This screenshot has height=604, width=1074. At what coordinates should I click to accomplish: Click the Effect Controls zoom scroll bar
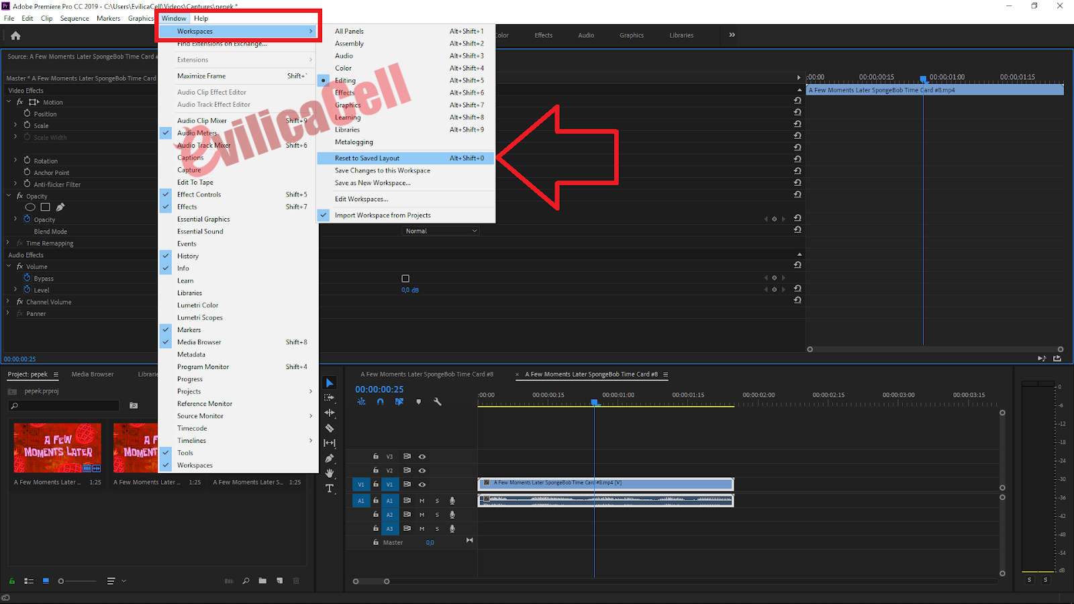click(935, 349)
